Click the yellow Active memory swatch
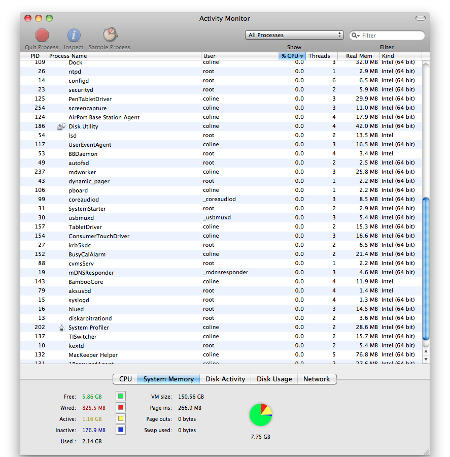This screenshot has height=457, width=450. click(121, 418)
